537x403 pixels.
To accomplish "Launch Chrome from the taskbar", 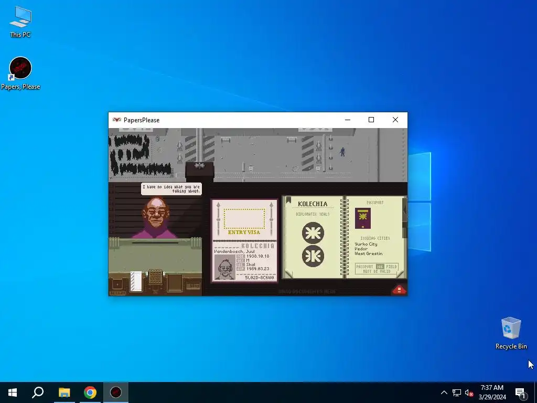I will coord(90,393).
